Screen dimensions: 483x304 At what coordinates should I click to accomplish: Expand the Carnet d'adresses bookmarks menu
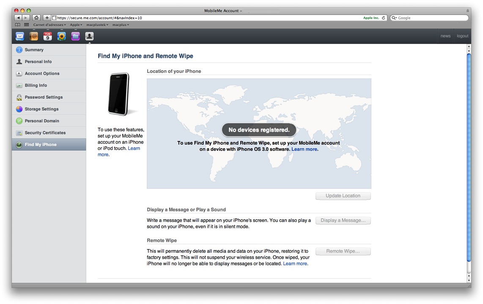[49, 25]
